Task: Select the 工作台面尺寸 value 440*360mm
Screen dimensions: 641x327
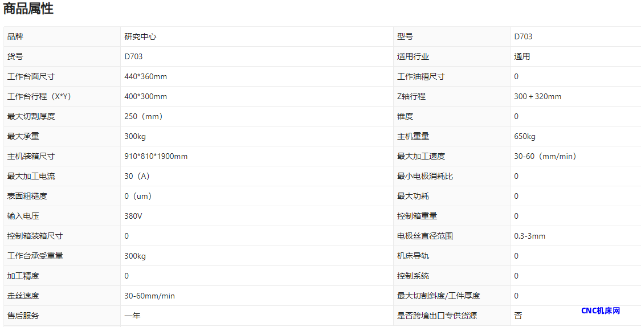Action: (x=145, y=76)
